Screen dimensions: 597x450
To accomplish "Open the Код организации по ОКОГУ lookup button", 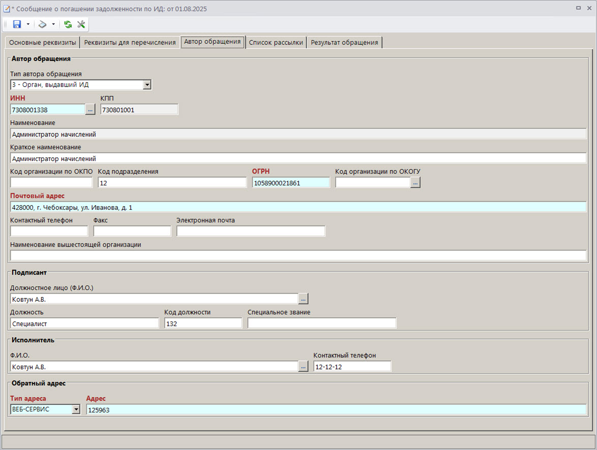I will coord(415,182).
